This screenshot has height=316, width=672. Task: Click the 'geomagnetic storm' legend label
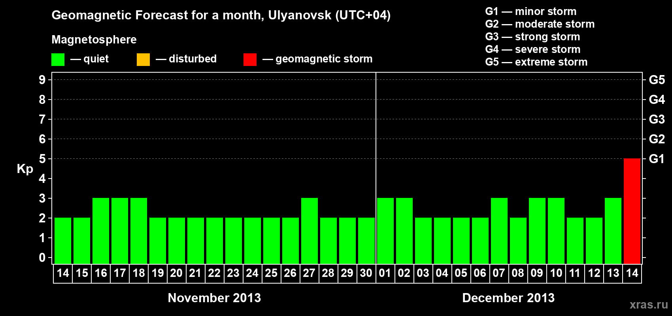pos(324,59)
